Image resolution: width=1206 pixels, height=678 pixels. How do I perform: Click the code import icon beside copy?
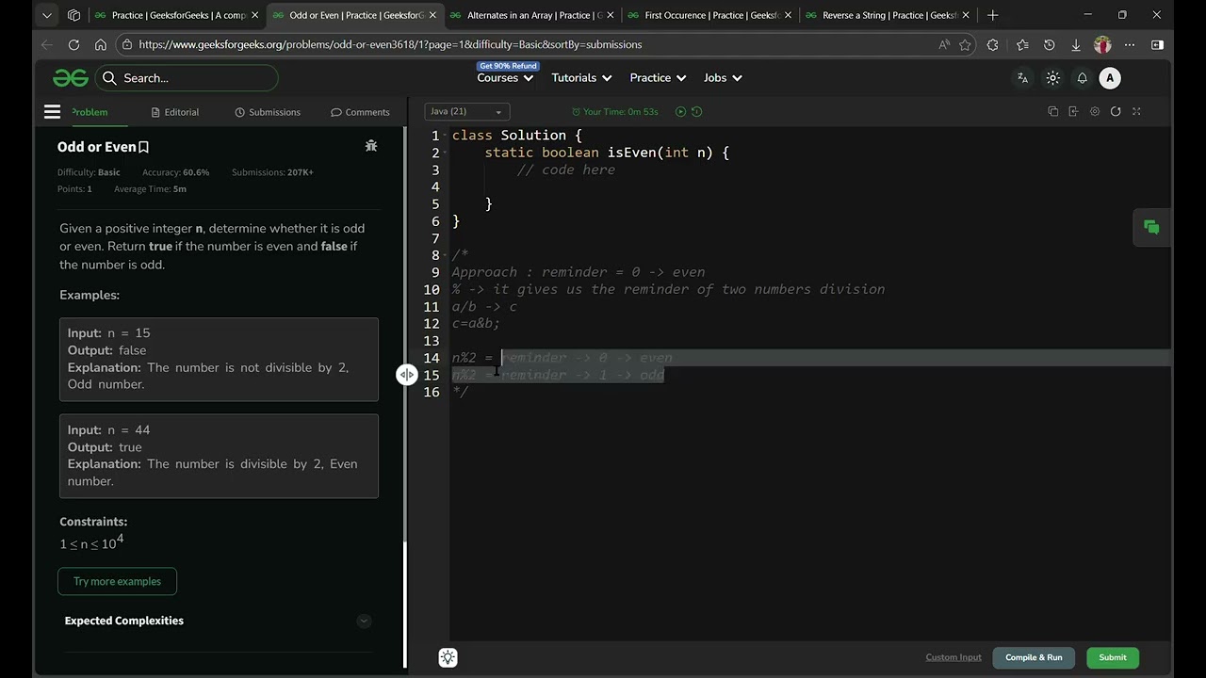point(1074,112)
